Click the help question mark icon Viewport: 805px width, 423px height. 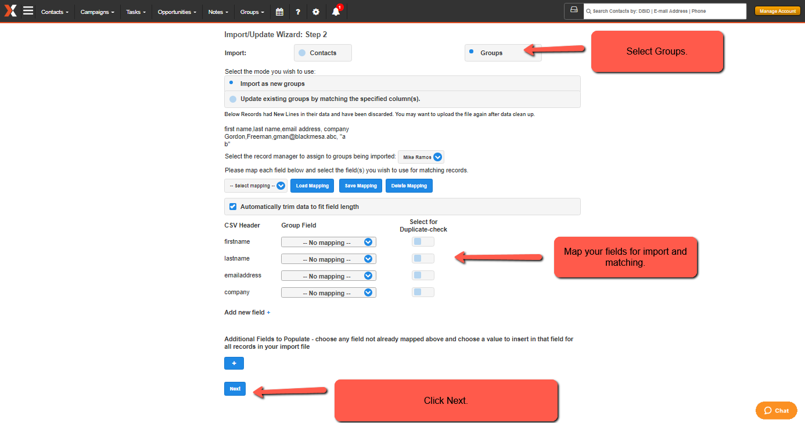tap(297, 12)
